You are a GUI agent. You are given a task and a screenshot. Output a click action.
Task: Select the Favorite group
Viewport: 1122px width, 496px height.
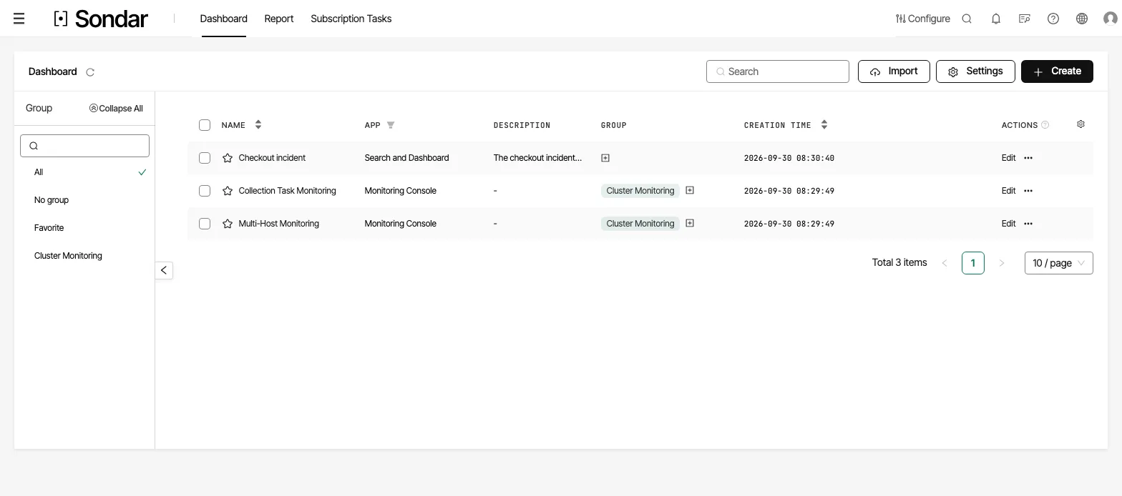point(84,228)
